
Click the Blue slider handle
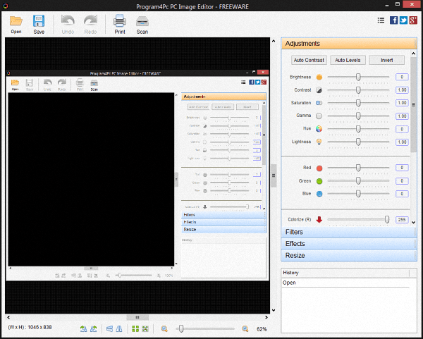pyautogui.click(x=358, y=194)
